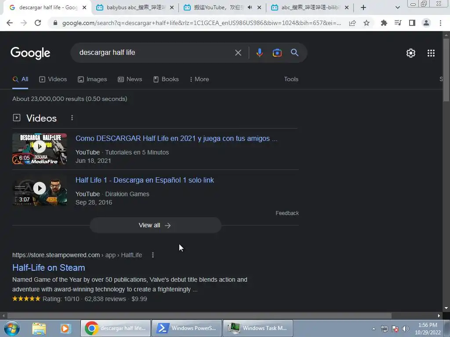The image size is (450, 337).
Task: Open Como DESCARGAR Half Life en 2021 video link
Action: [x=176, y=138]
